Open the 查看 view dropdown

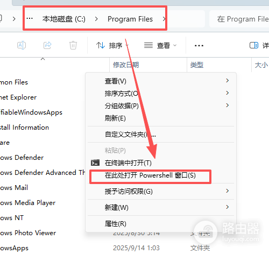(160, 45)
